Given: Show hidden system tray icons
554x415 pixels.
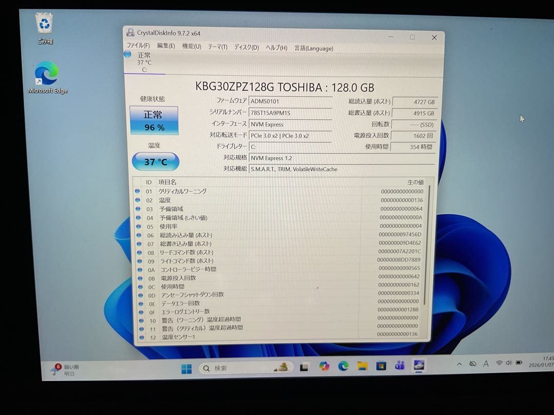Looking at the screenshot, I should (x=459, y=364).
